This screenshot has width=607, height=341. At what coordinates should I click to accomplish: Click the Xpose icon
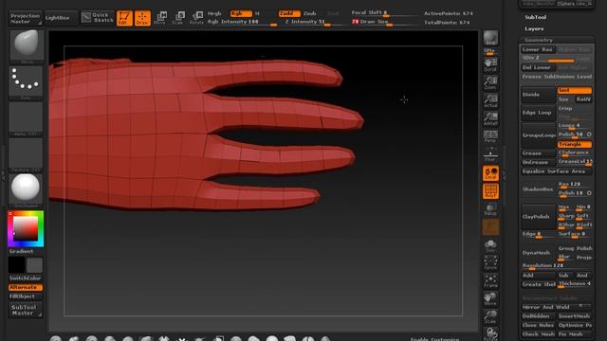(490, 263)
